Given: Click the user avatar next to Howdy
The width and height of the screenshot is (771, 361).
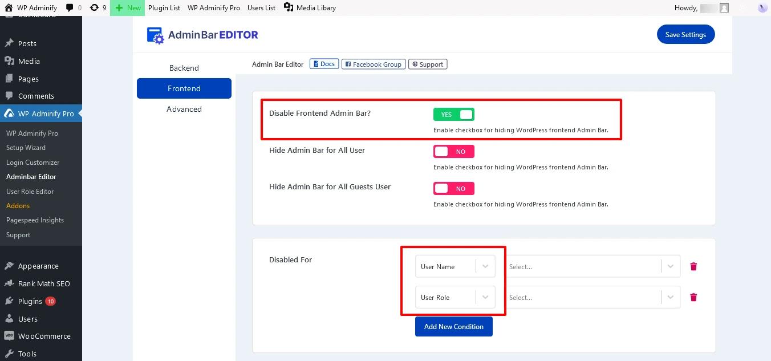Looking at the screenshot, I should [724, 8].
